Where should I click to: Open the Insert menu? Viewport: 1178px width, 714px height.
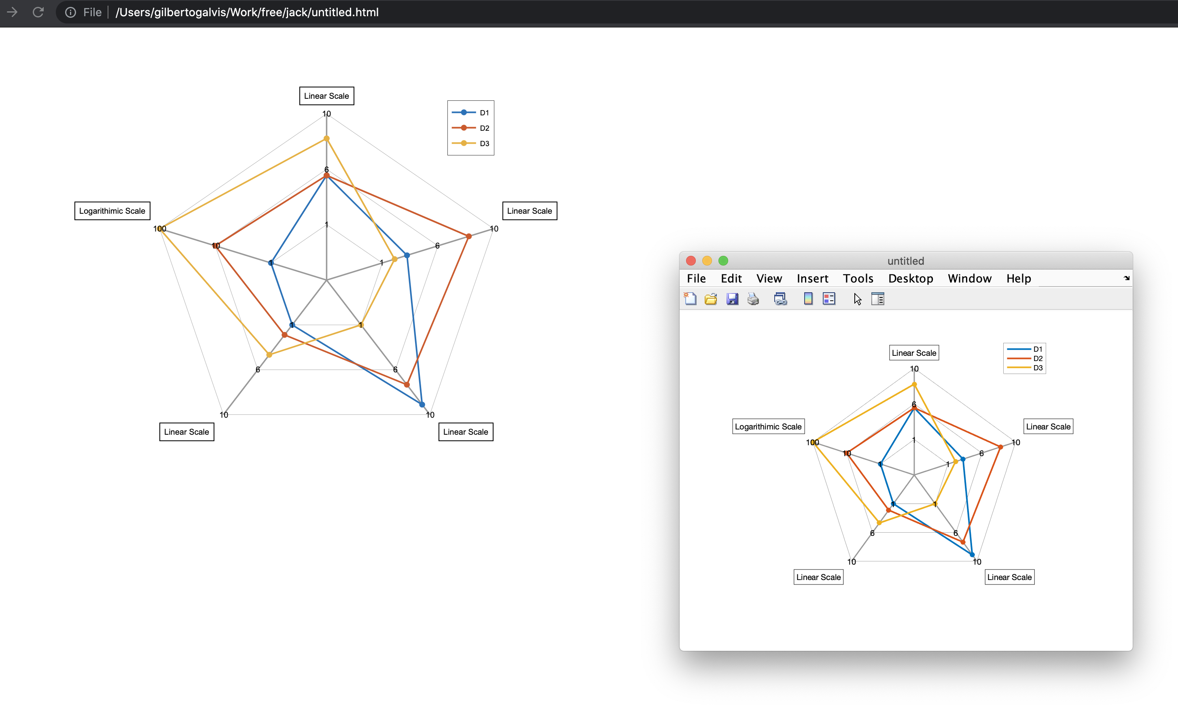pyautogui.click(x=812, y=278)
